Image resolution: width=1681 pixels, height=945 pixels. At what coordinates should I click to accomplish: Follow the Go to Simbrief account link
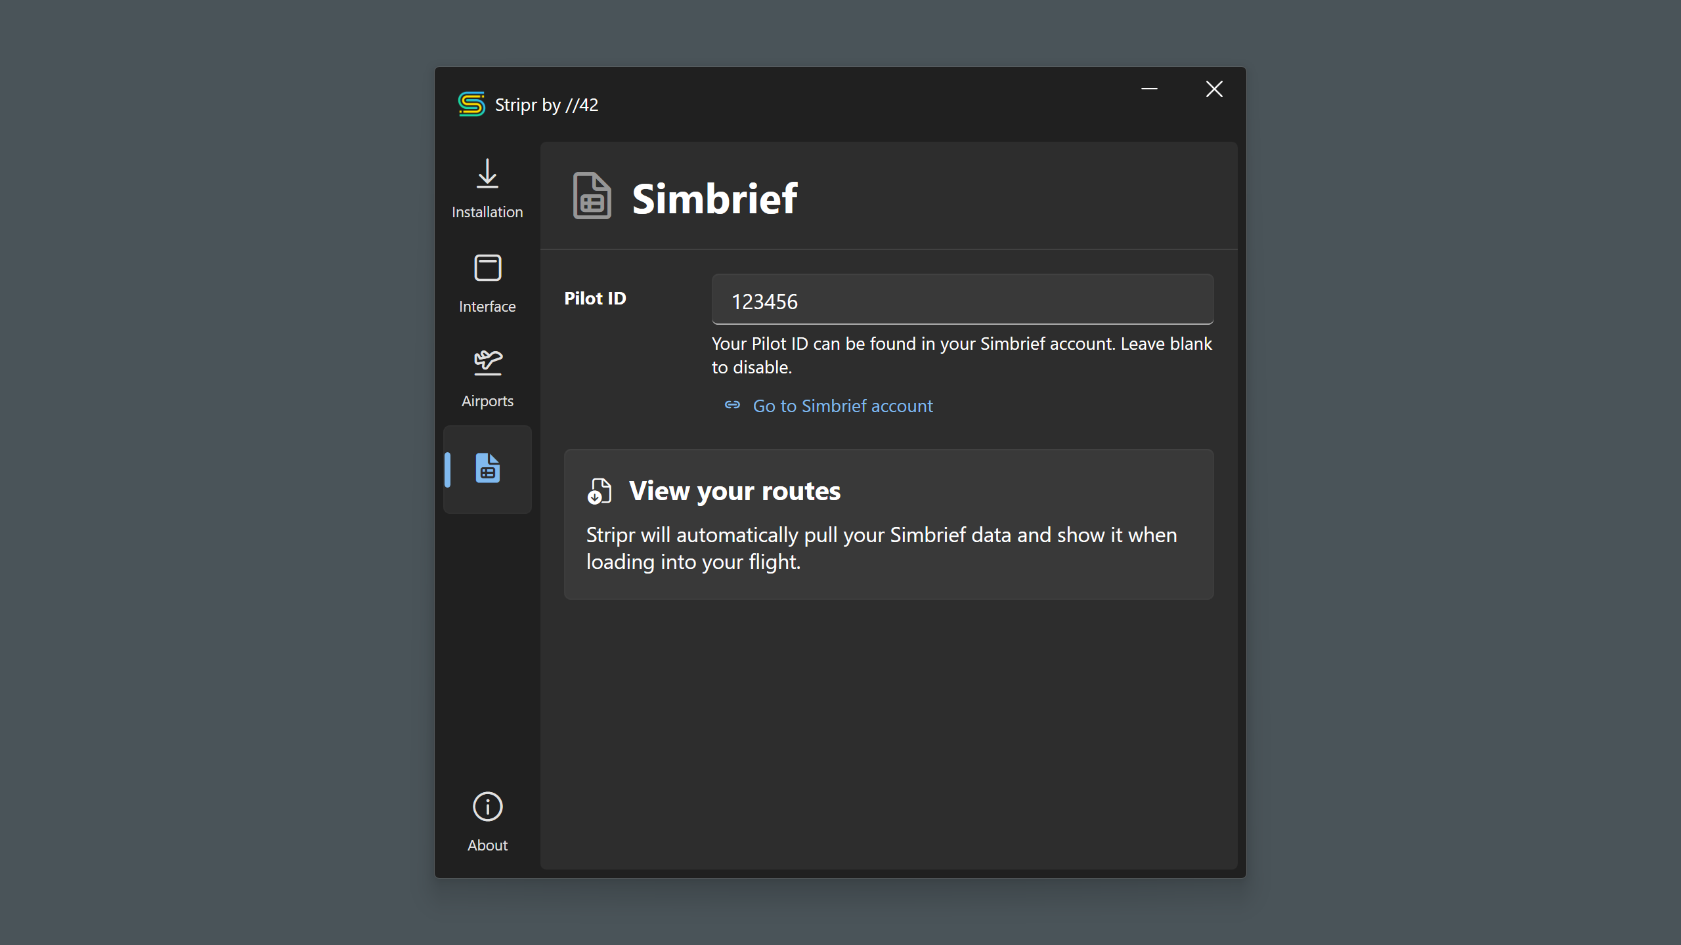(842, 406)
